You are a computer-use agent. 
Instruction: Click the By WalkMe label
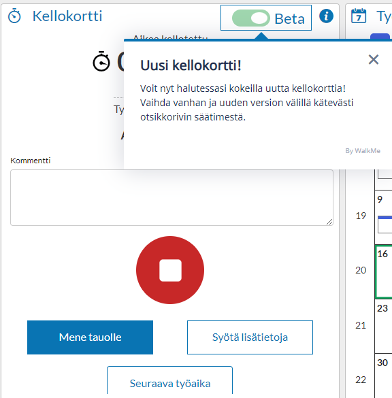(363, 151)
